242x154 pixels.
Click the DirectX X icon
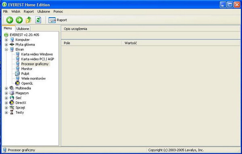point(12,103)
